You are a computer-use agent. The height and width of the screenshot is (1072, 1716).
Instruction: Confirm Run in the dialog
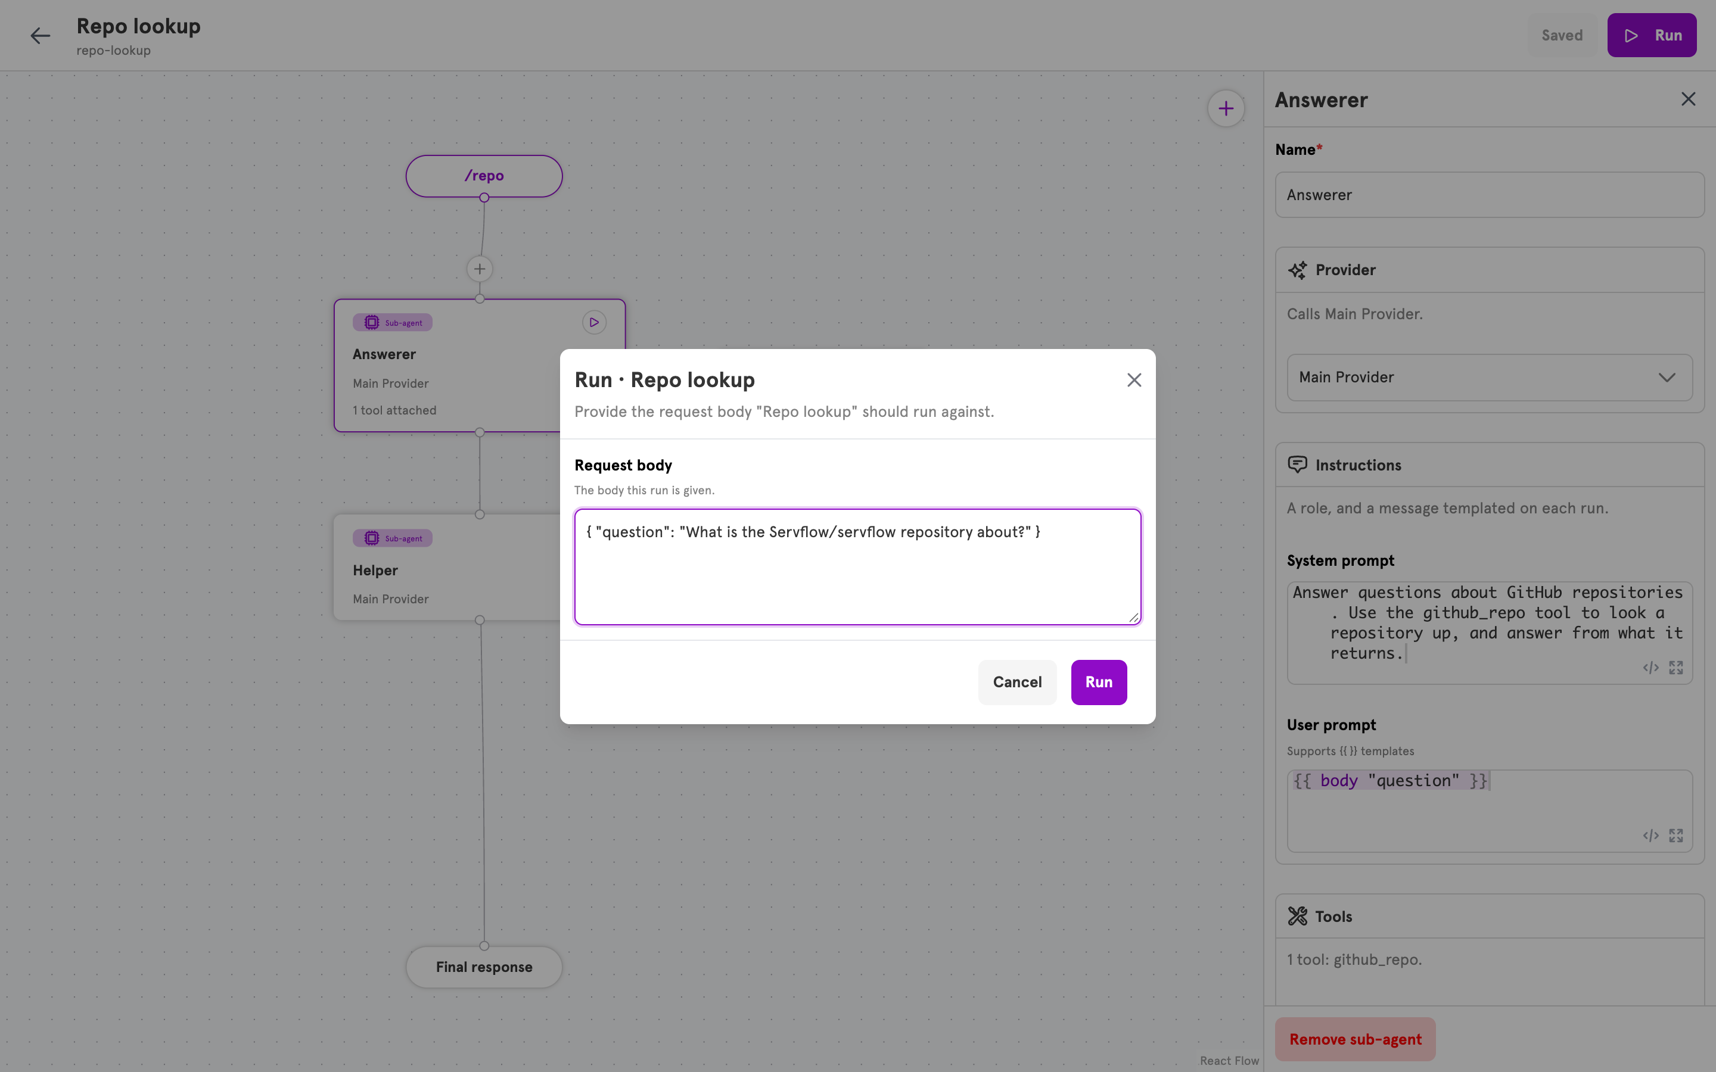pos(1098,682)
